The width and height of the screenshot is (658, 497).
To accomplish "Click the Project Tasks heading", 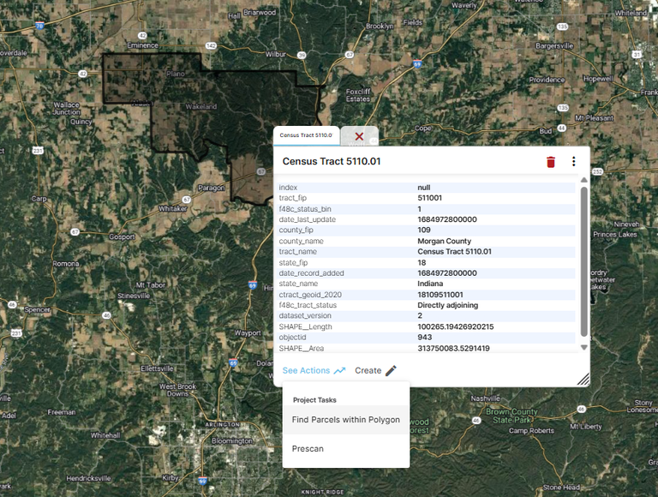I will [314, 400].
